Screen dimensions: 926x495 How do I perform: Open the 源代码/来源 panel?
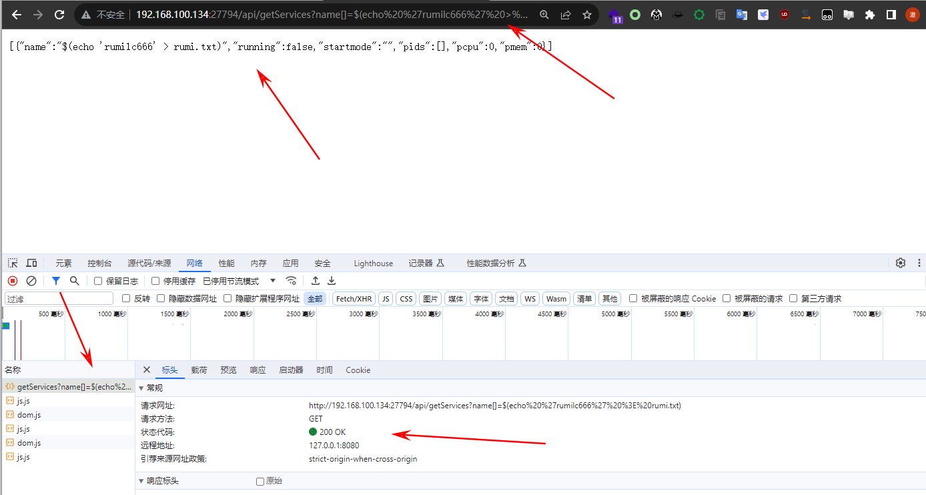[149, 263]
